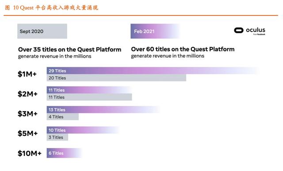Viewport: 283px width, 171px height.
Task: Click the 'Over 35 titles' heading
Action: click(70, 50)
